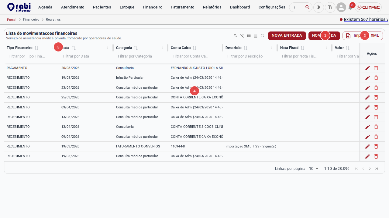389x218 pixels.
Task: Open the Categoria column options menu
Action: (x=162, y=48)
